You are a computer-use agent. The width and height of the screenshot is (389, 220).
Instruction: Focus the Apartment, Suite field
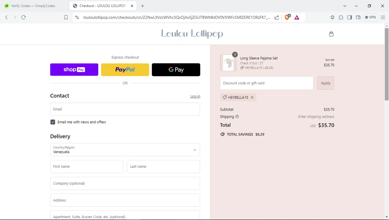(x=125, y=216)
